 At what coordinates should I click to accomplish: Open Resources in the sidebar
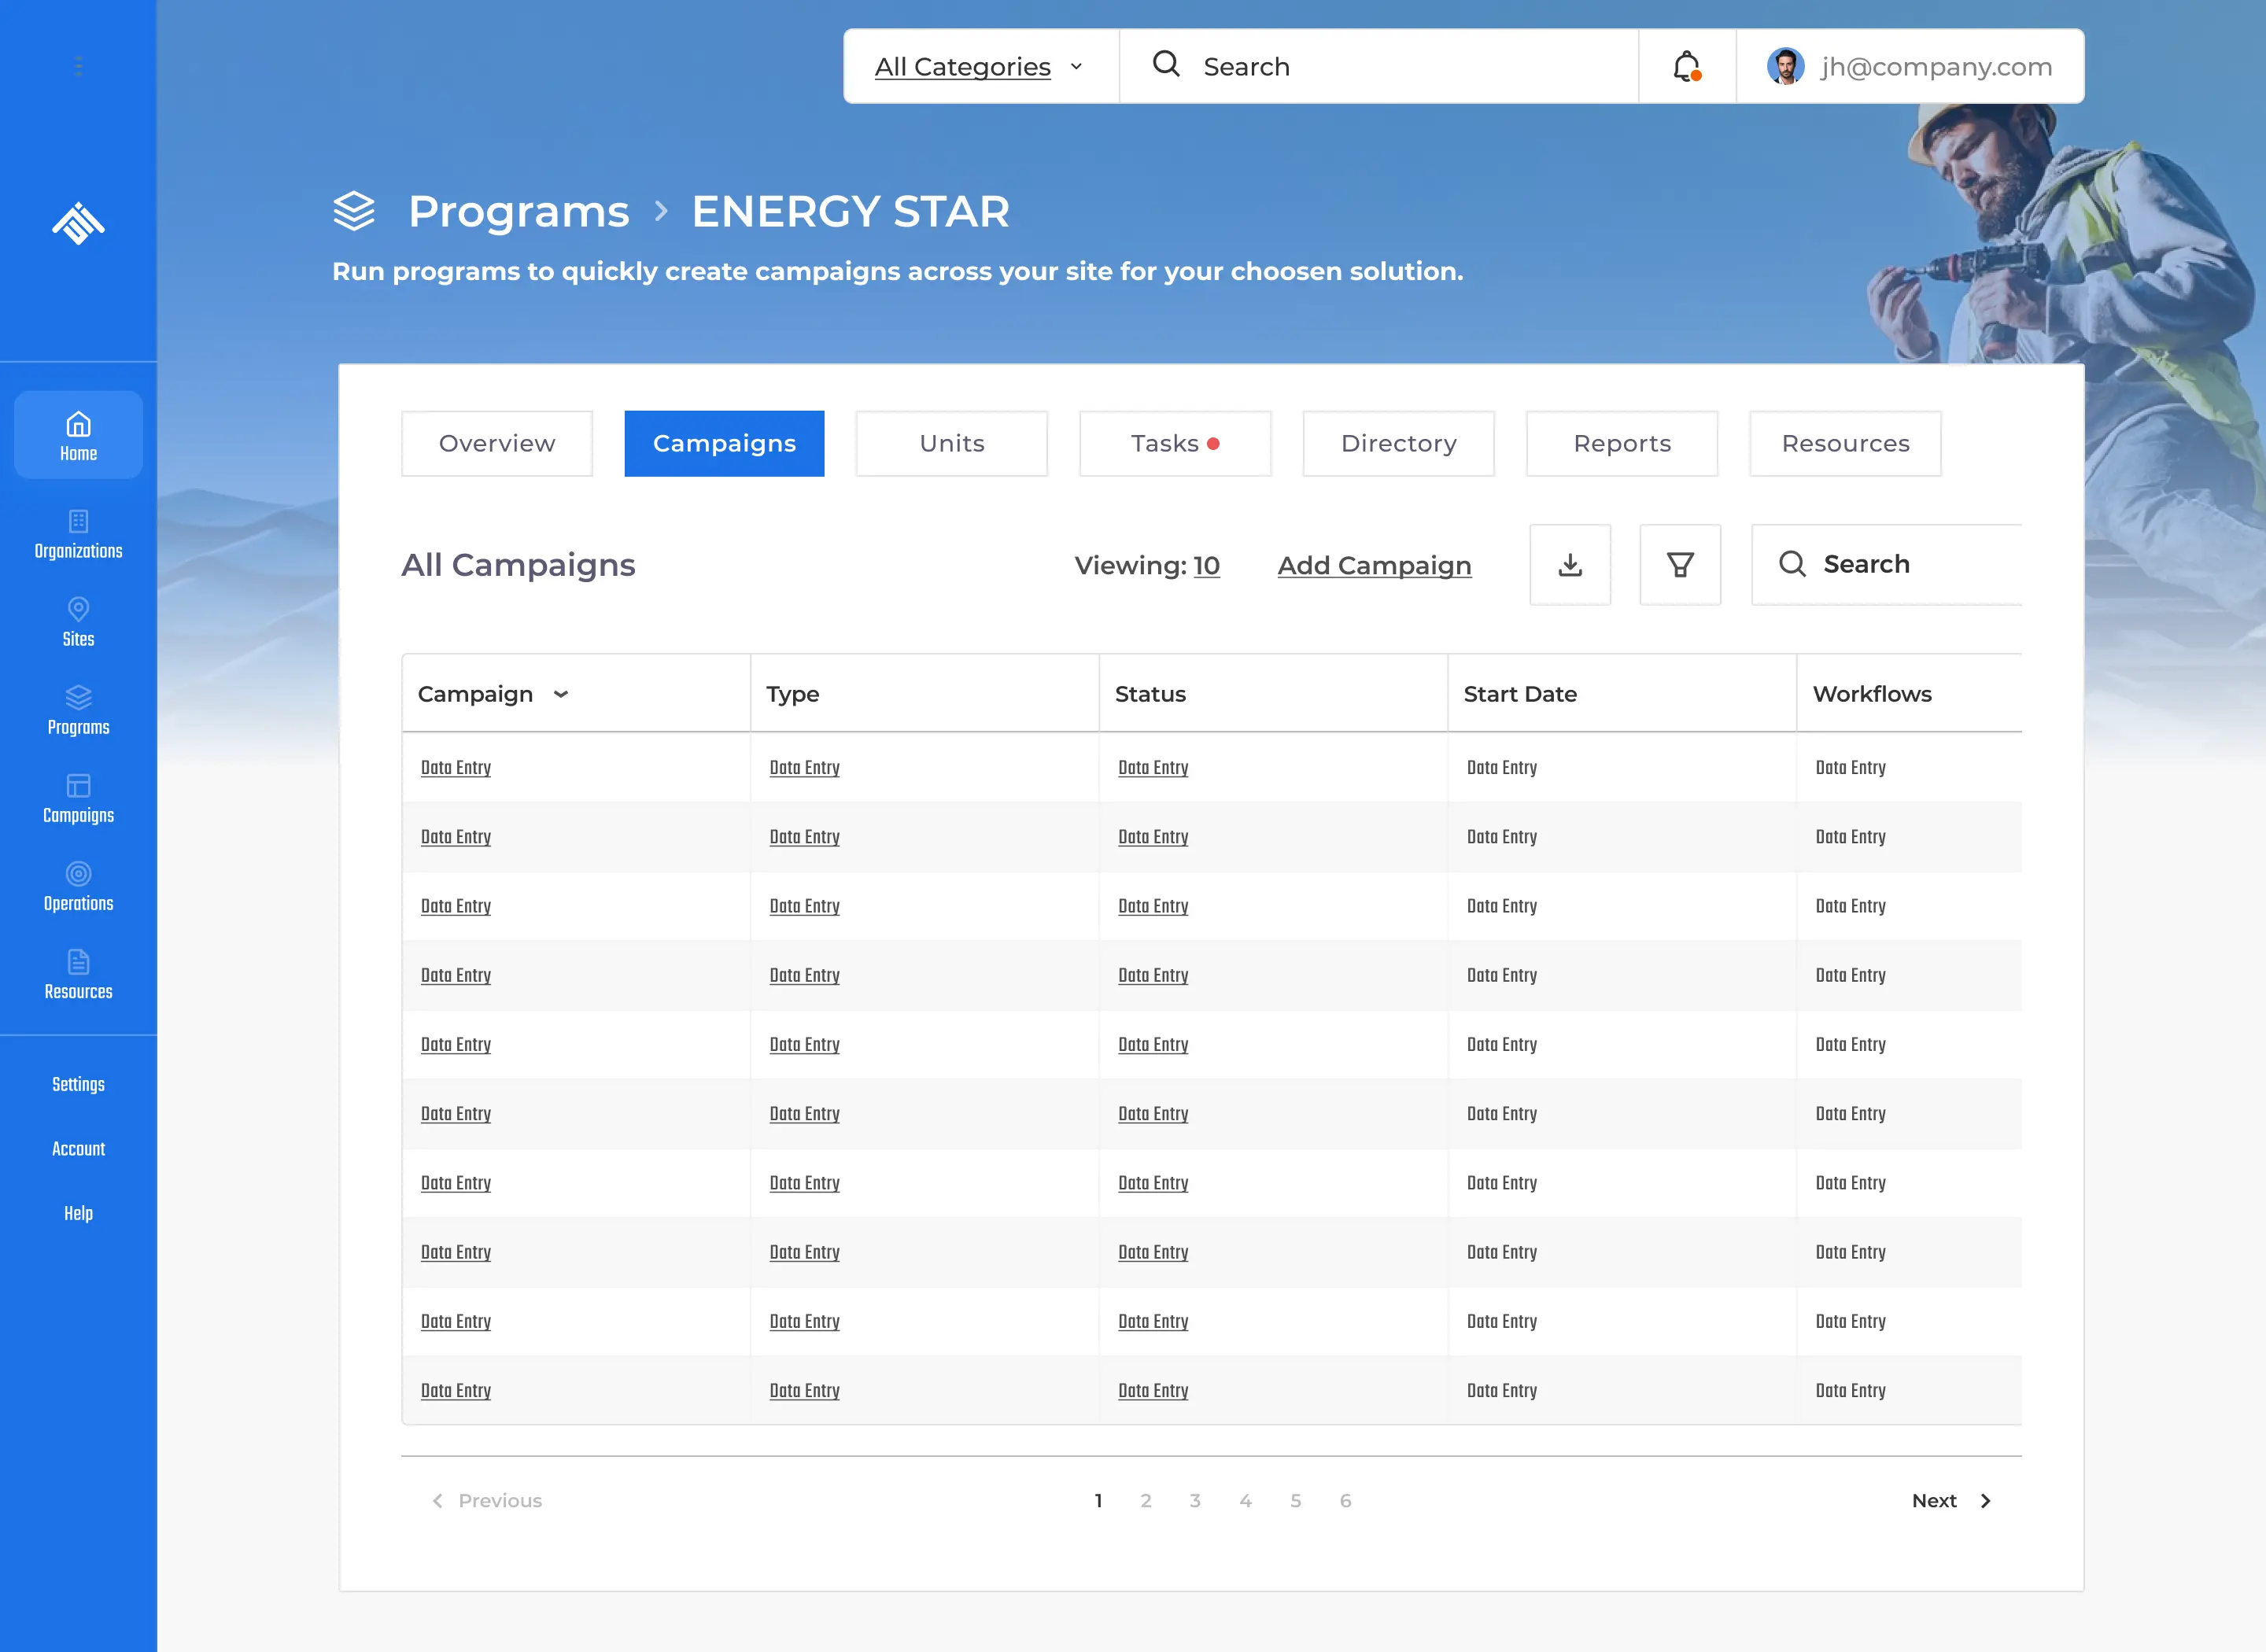(x=78, y=975)
